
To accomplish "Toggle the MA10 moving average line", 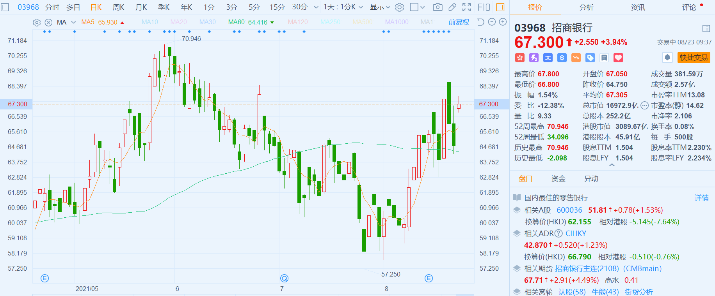I will (x=150, y=22).
